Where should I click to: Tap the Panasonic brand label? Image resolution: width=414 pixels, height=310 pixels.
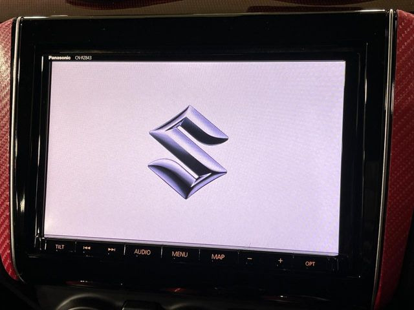pyautogui.click(x=60, y=57)
